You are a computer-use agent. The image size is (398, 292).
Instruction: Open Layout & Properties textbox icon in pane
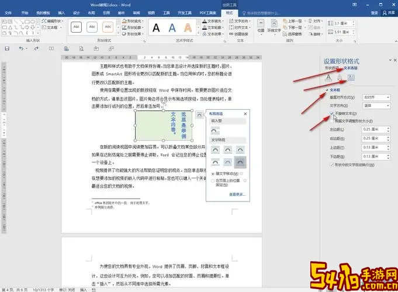(351, 78)
